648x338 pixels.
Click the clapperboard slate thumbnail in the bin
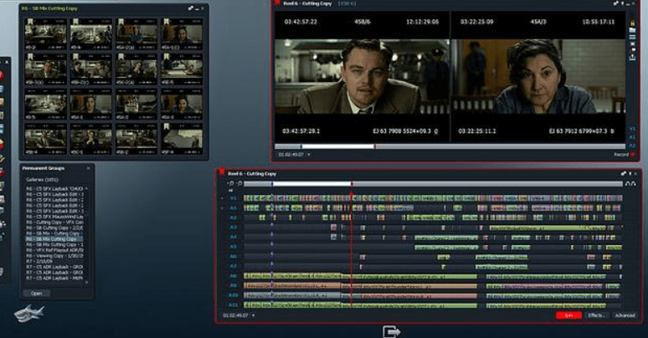point(136,104)
